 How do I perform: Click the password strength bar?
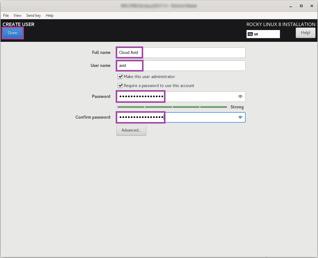point(172,107)
